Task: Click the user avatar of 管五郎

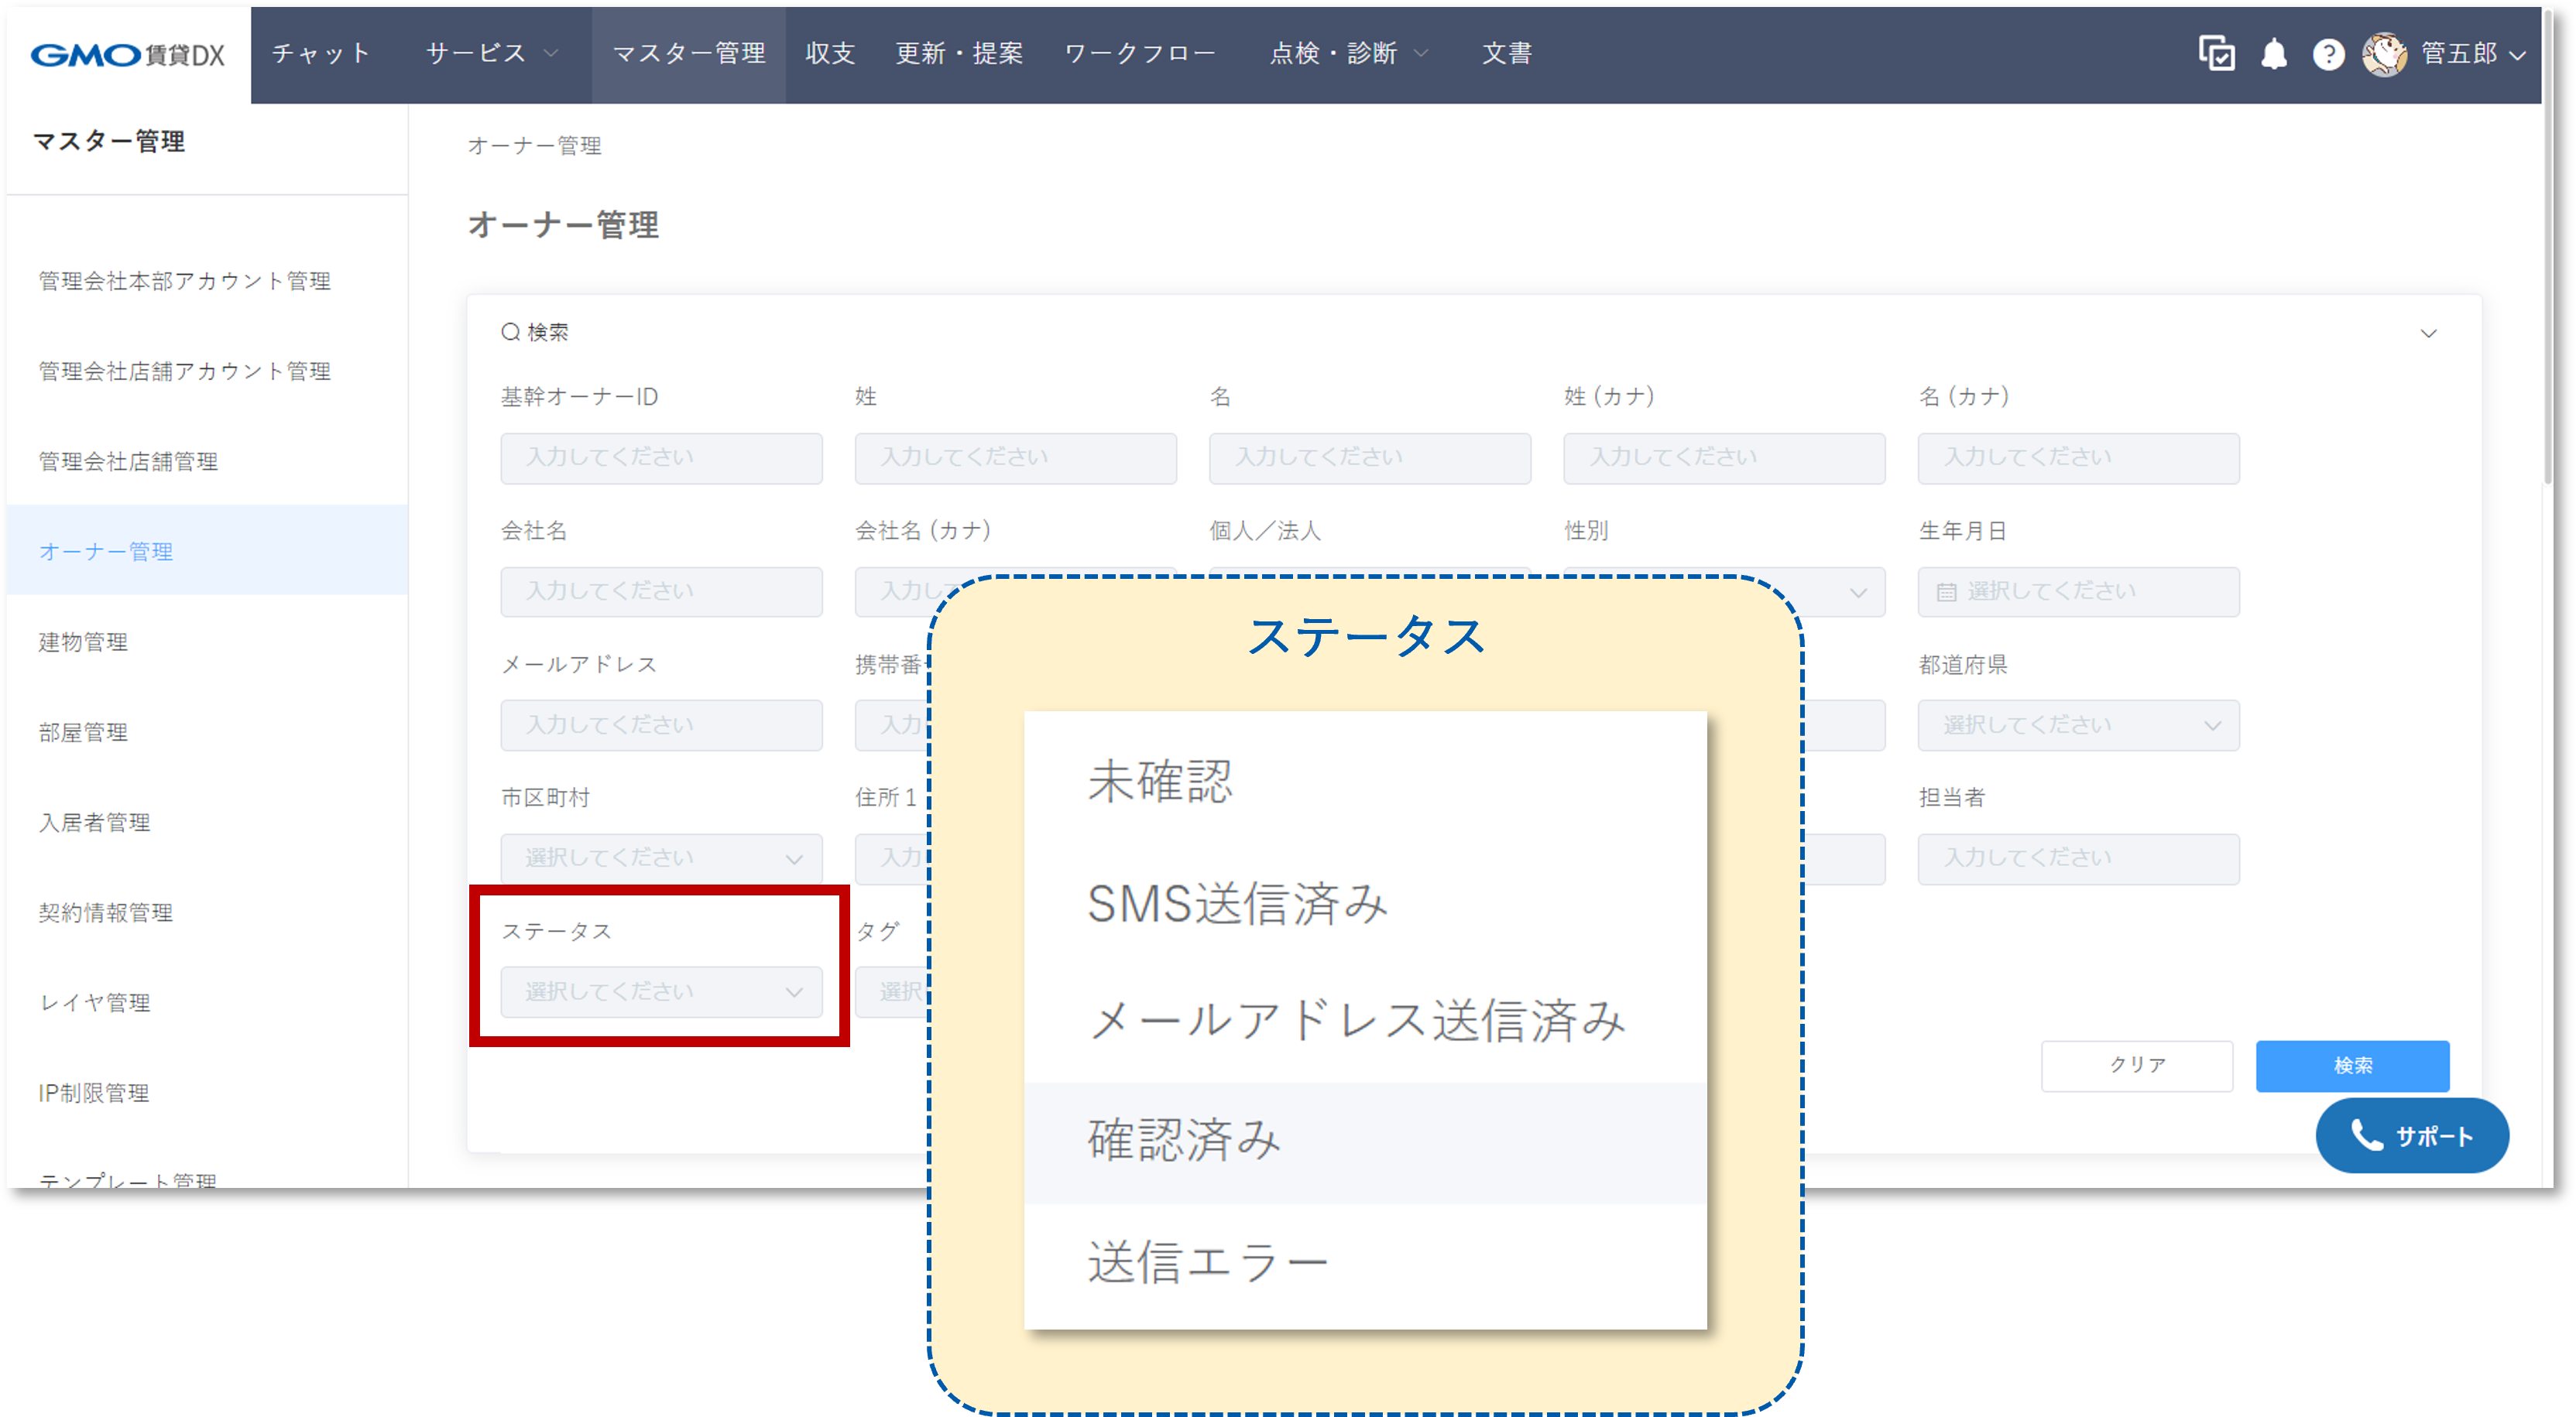Action: tap(2388, 54)
